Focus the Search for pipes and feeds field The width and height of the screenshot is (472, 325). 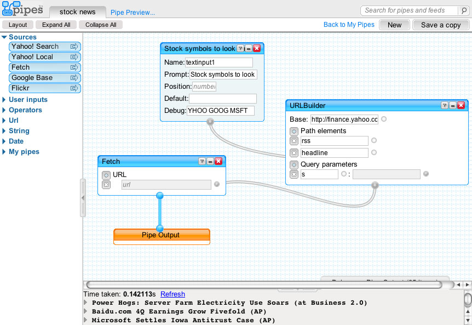pyautogui.click(x=410, y=10)
